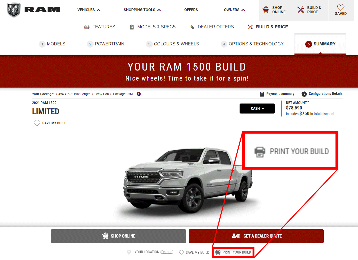Toggle Save My Build heart at page bottom

pos(181,252)
